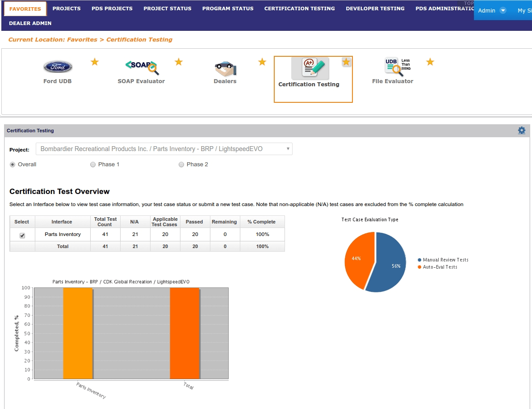The image size is (532, 409).
Task: Click the Auto-Eval Tests legend entry
Action: pyautogui.click(x=437, y=267)
